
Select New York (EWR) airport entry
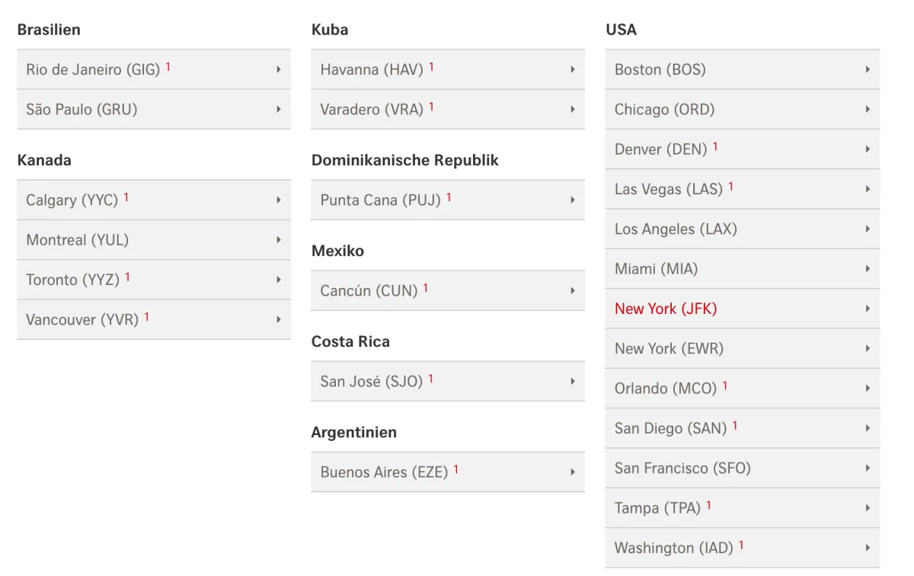pos(743,348)
